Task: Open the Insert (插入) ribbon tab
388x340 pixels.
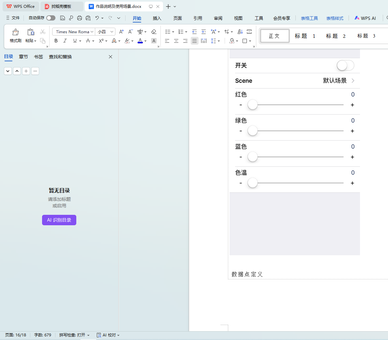Action: click(157, 18)
